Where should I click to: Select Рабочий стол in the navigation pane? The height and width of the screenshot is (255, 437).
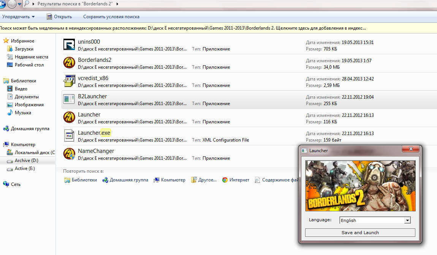click(29, 65)
